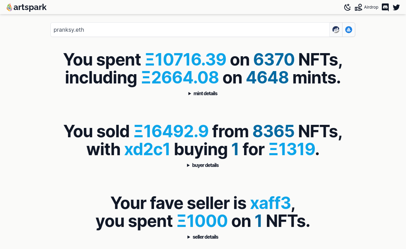Viewport: 406px width, 249px height.
Task: Click the 4648 mints count
Action: click(x=267, y=78)
